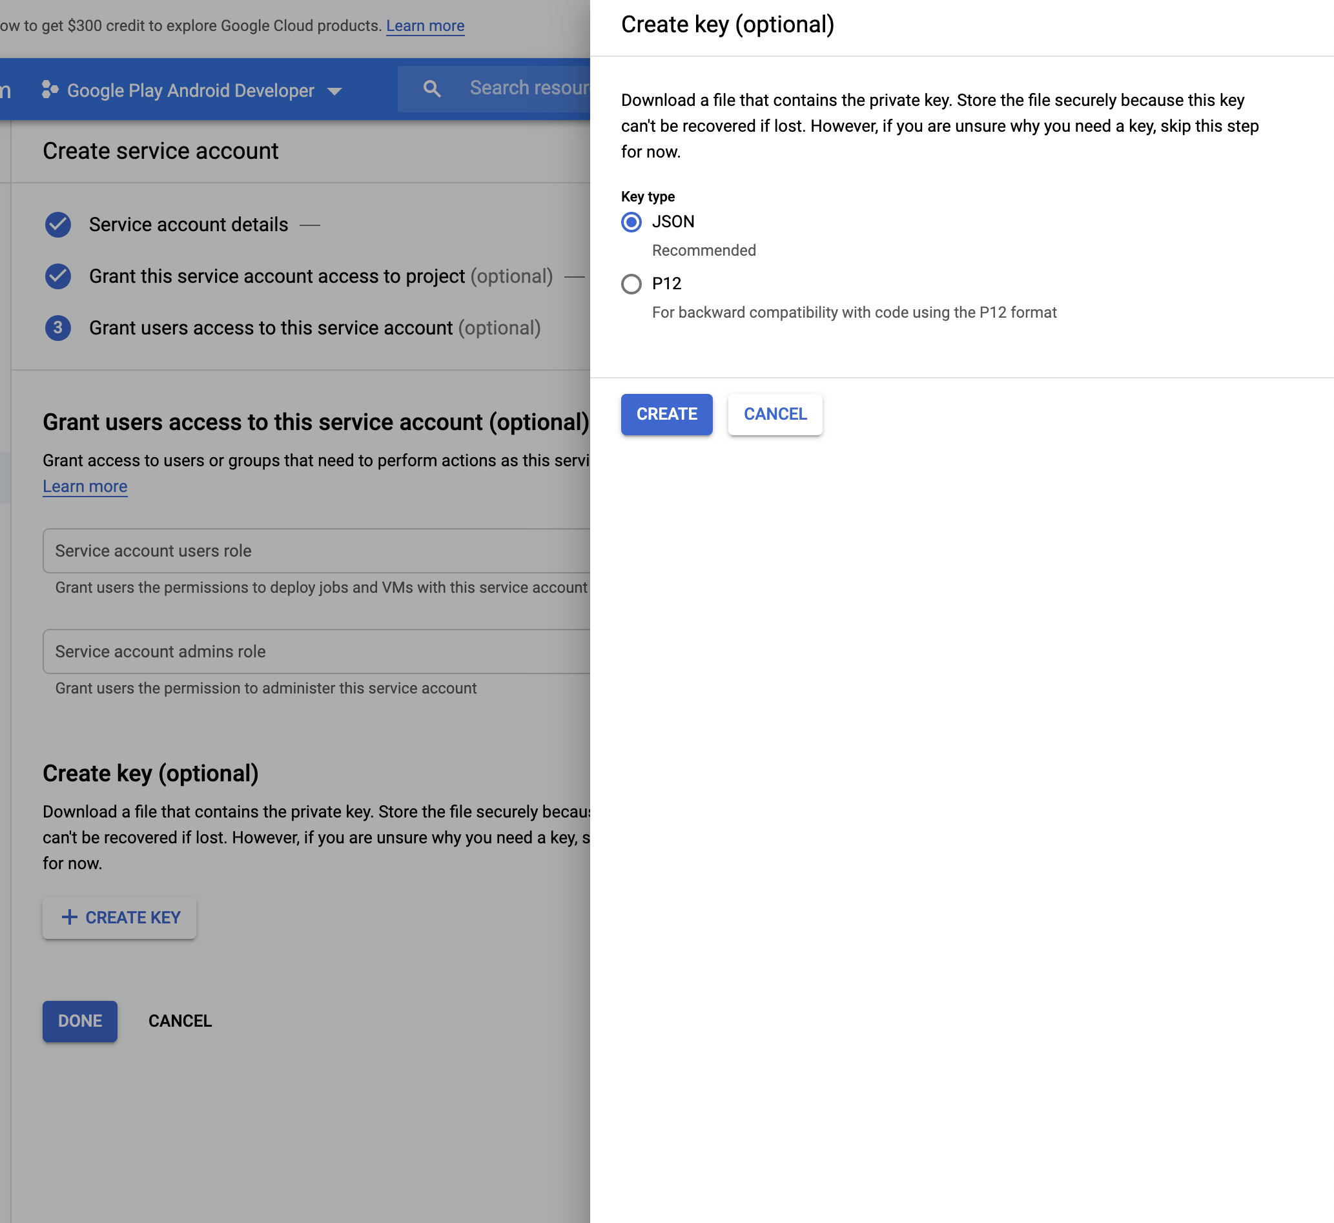This screenshot has height=1223, width=1334.
Task: Click CANCEL next to DONE
Action: click(180, 1020)
